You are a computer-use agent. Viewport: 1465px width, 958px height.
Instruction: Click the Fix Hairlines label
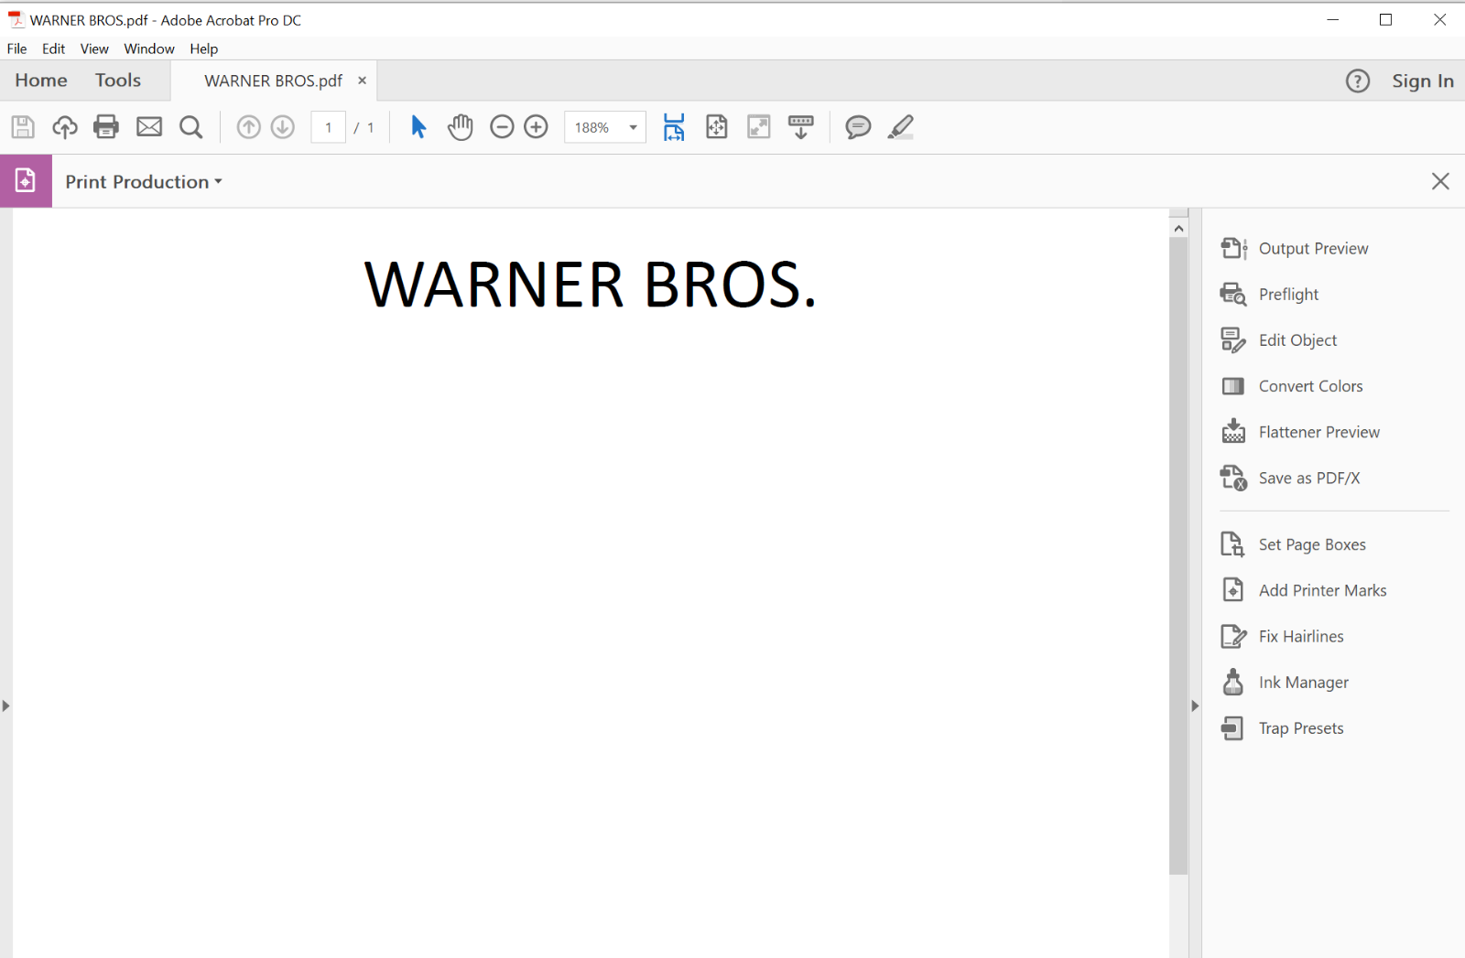[x=1301, y=636]
